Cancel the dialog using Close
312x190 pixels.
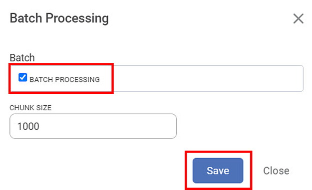click(276, 171)
